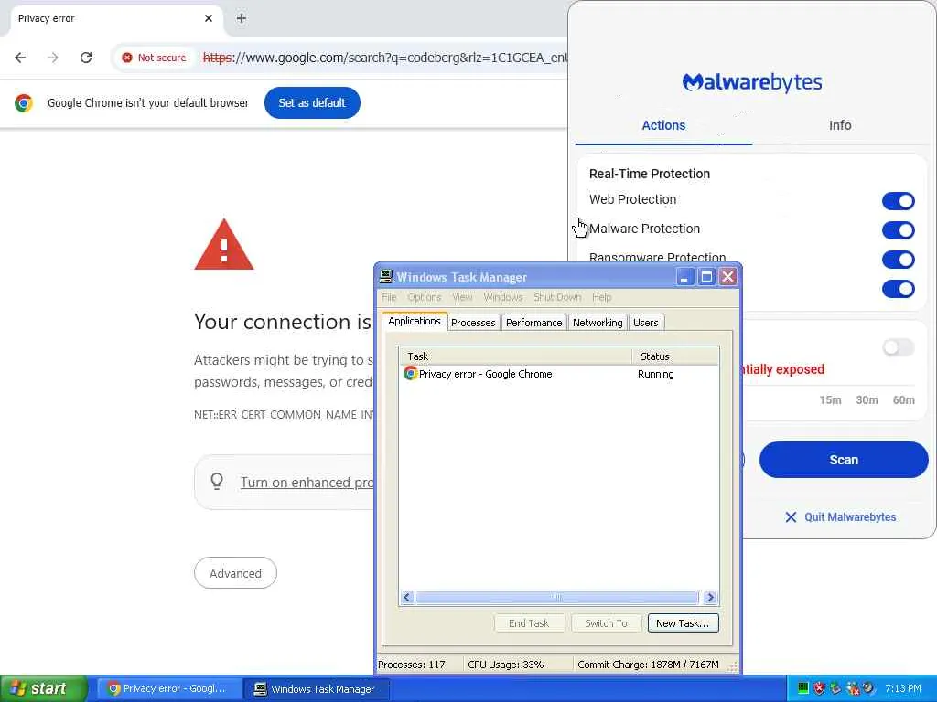This screenshot has height=702, width=937.
Task: Open Task Manager View menu
Action: point(462,297)
